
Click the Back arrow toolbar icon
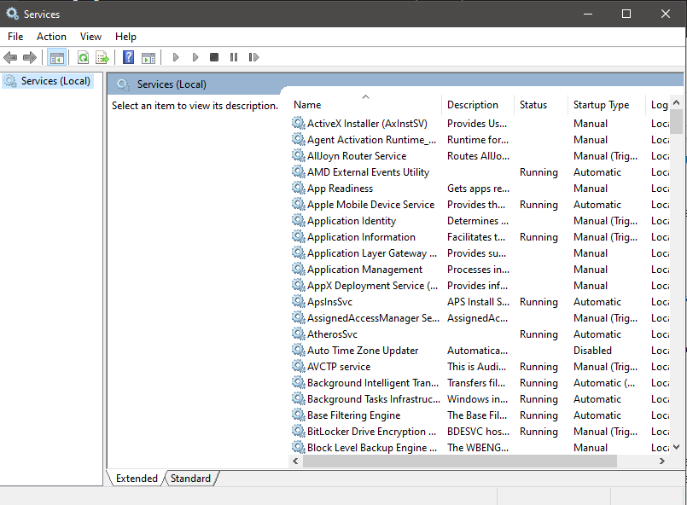10,57
